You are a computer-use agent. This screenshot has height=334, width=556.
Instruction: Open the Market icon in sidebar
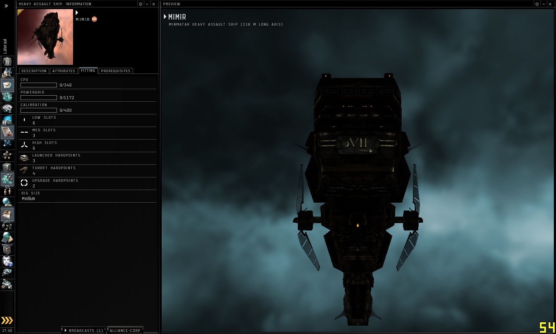click(x=7, y=108)
